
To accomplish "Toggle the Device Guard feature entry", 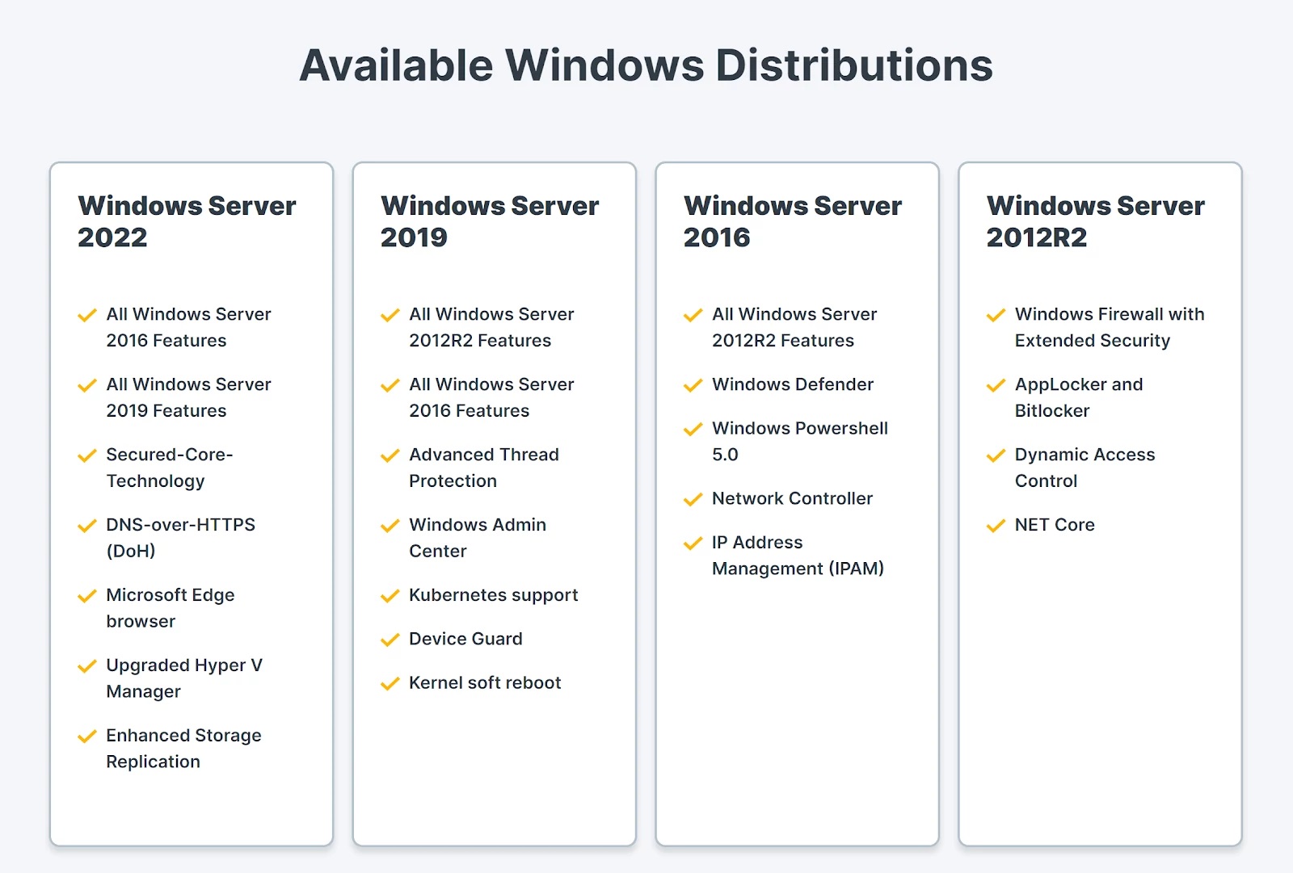I will tap(465, 640).
